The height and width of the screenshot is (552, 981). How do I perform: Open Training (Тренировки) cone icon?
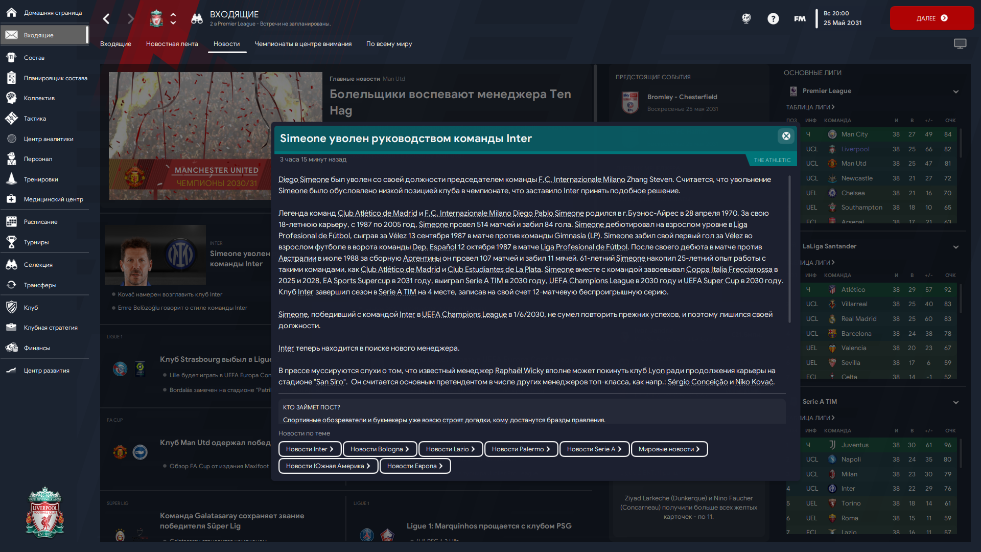pos(11,179)
